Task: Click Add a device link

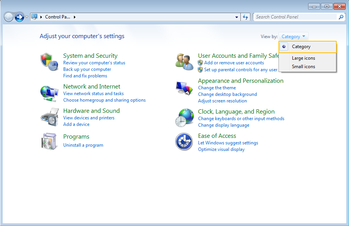Action: (76, 124)
